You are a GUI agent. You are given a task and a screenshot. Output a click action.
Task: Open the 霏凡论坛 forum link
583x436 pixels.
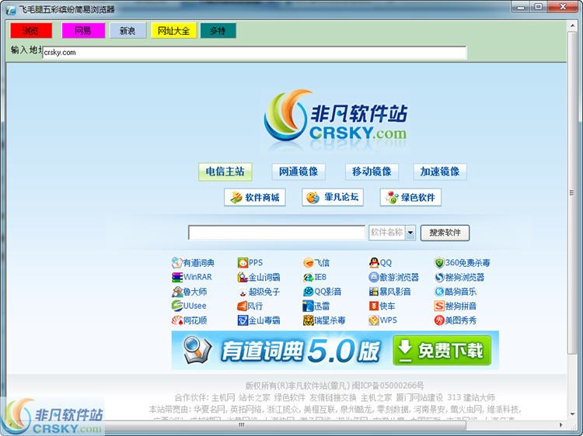tap(333, 197)
